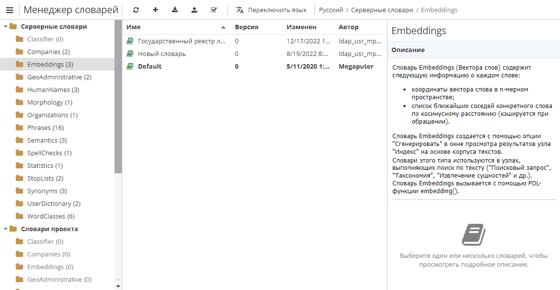
Task: Open the server Classifier (0) folder
Action: 45,39
